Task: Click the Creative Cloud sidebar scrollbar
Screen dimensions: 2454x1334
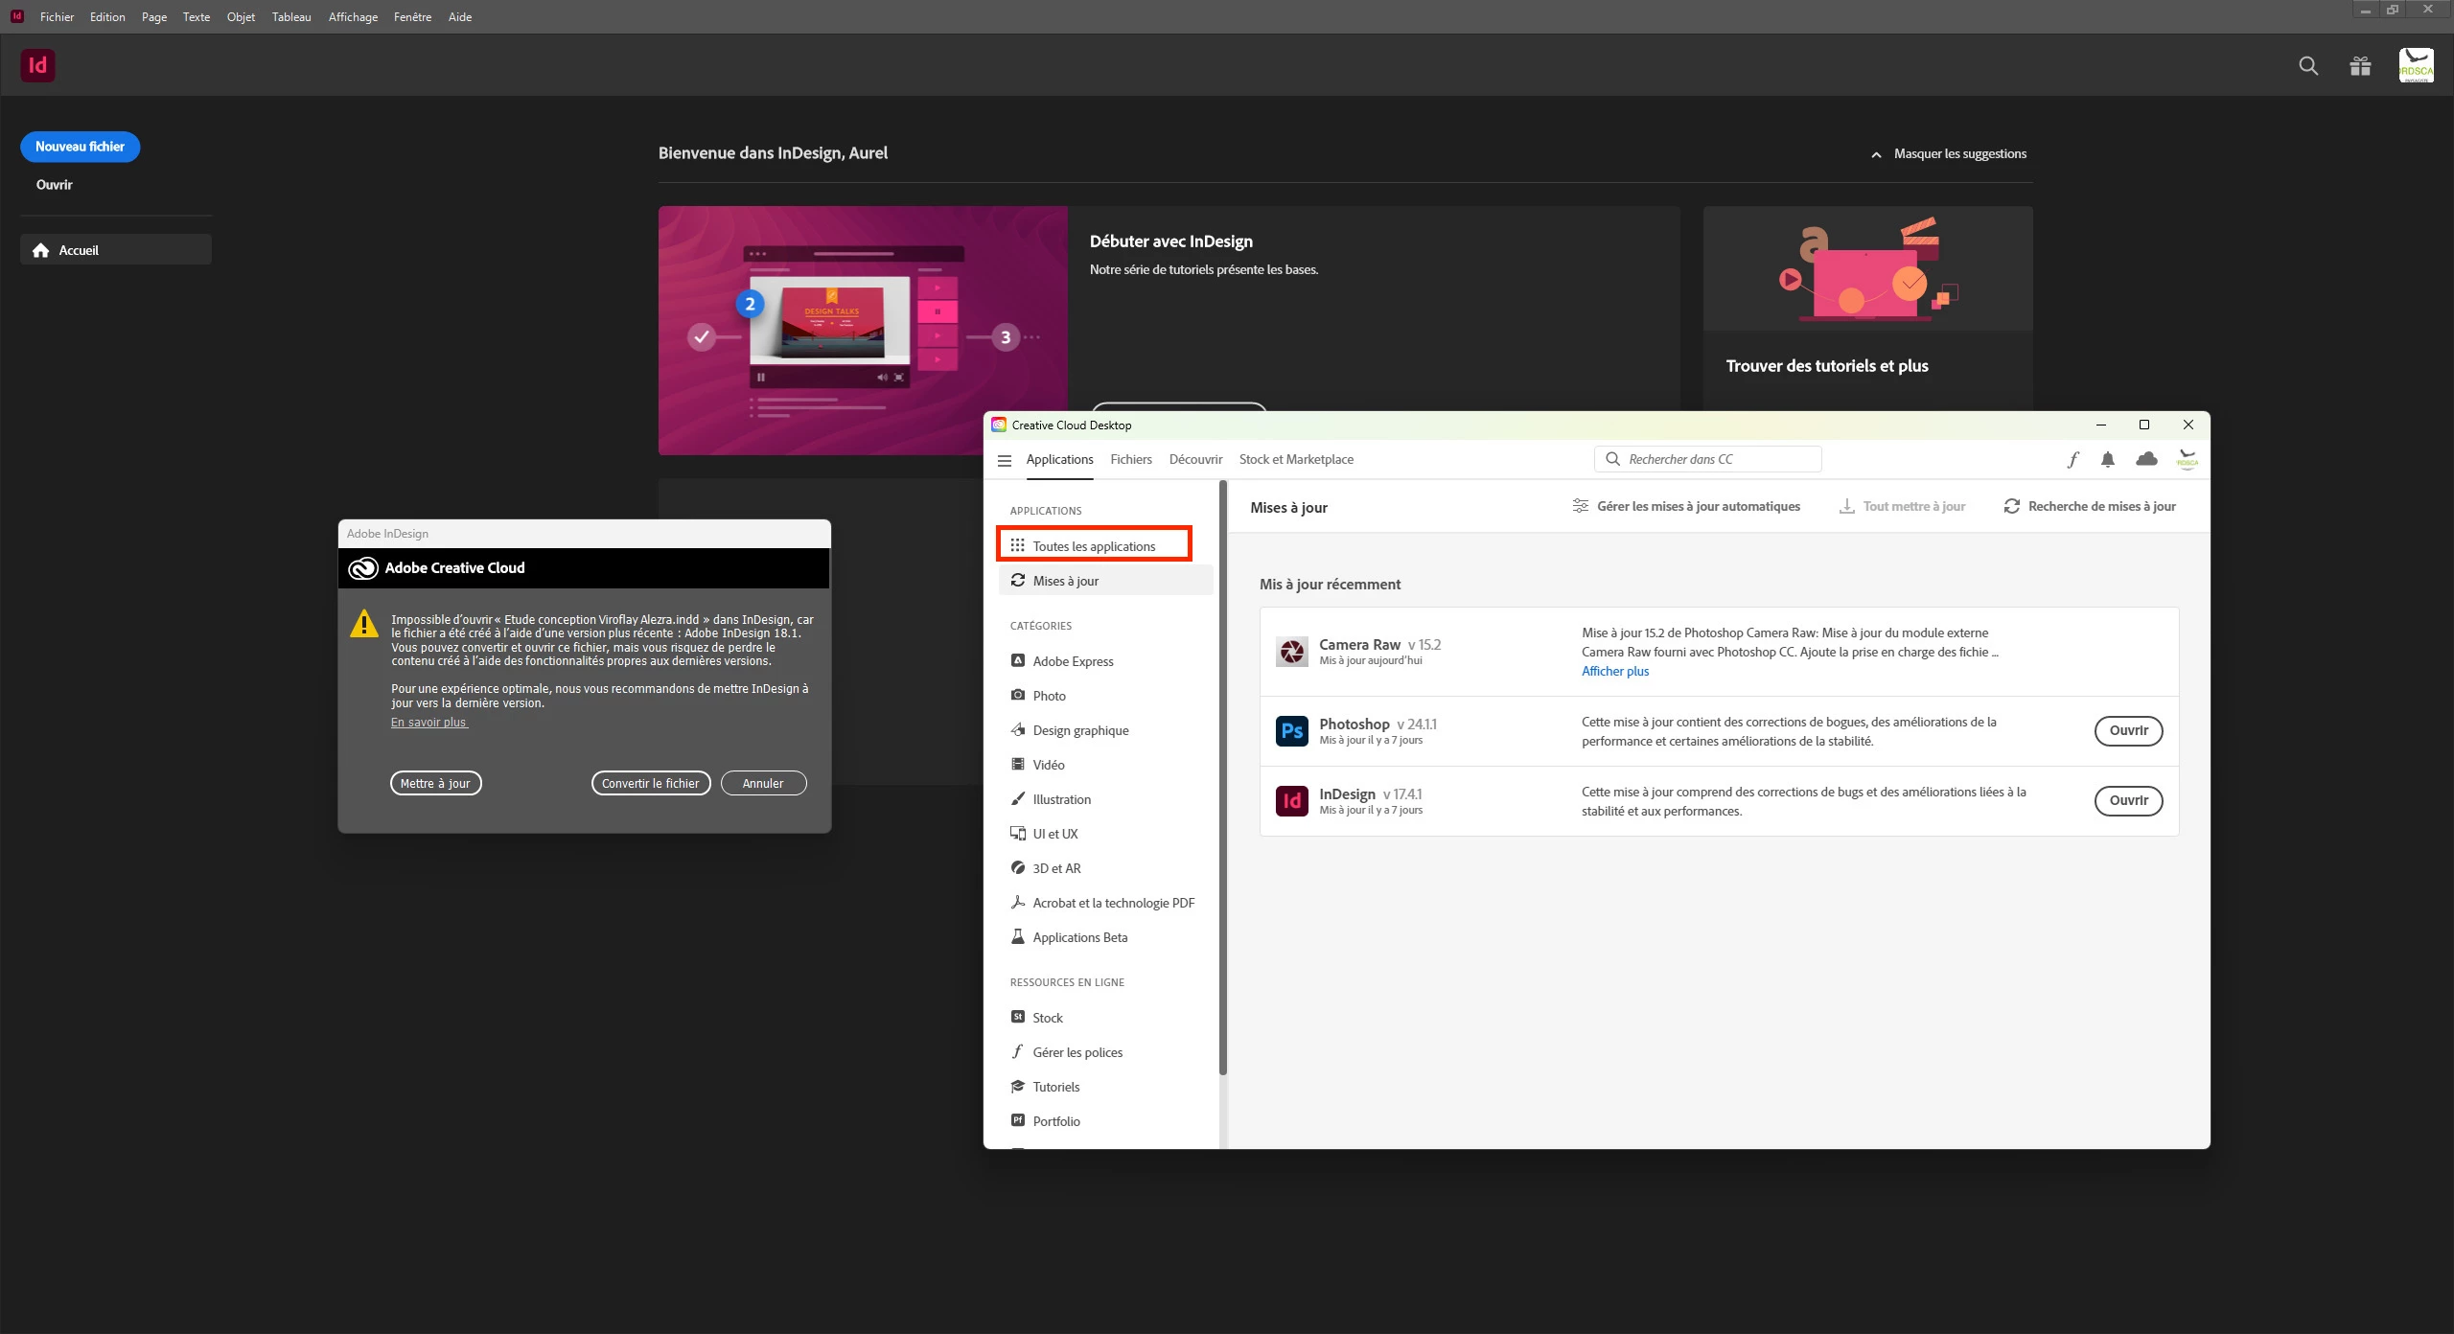Action: 1222,776
